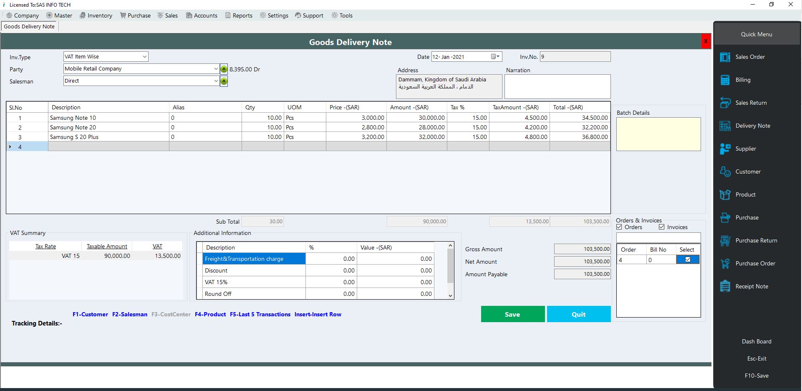Open Supplier icon in Quick Menu

coord(725,149)
